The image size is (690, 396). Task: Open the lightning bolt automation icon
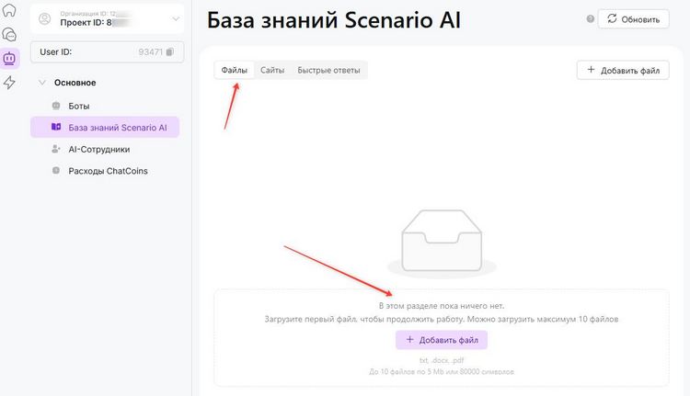9,82
